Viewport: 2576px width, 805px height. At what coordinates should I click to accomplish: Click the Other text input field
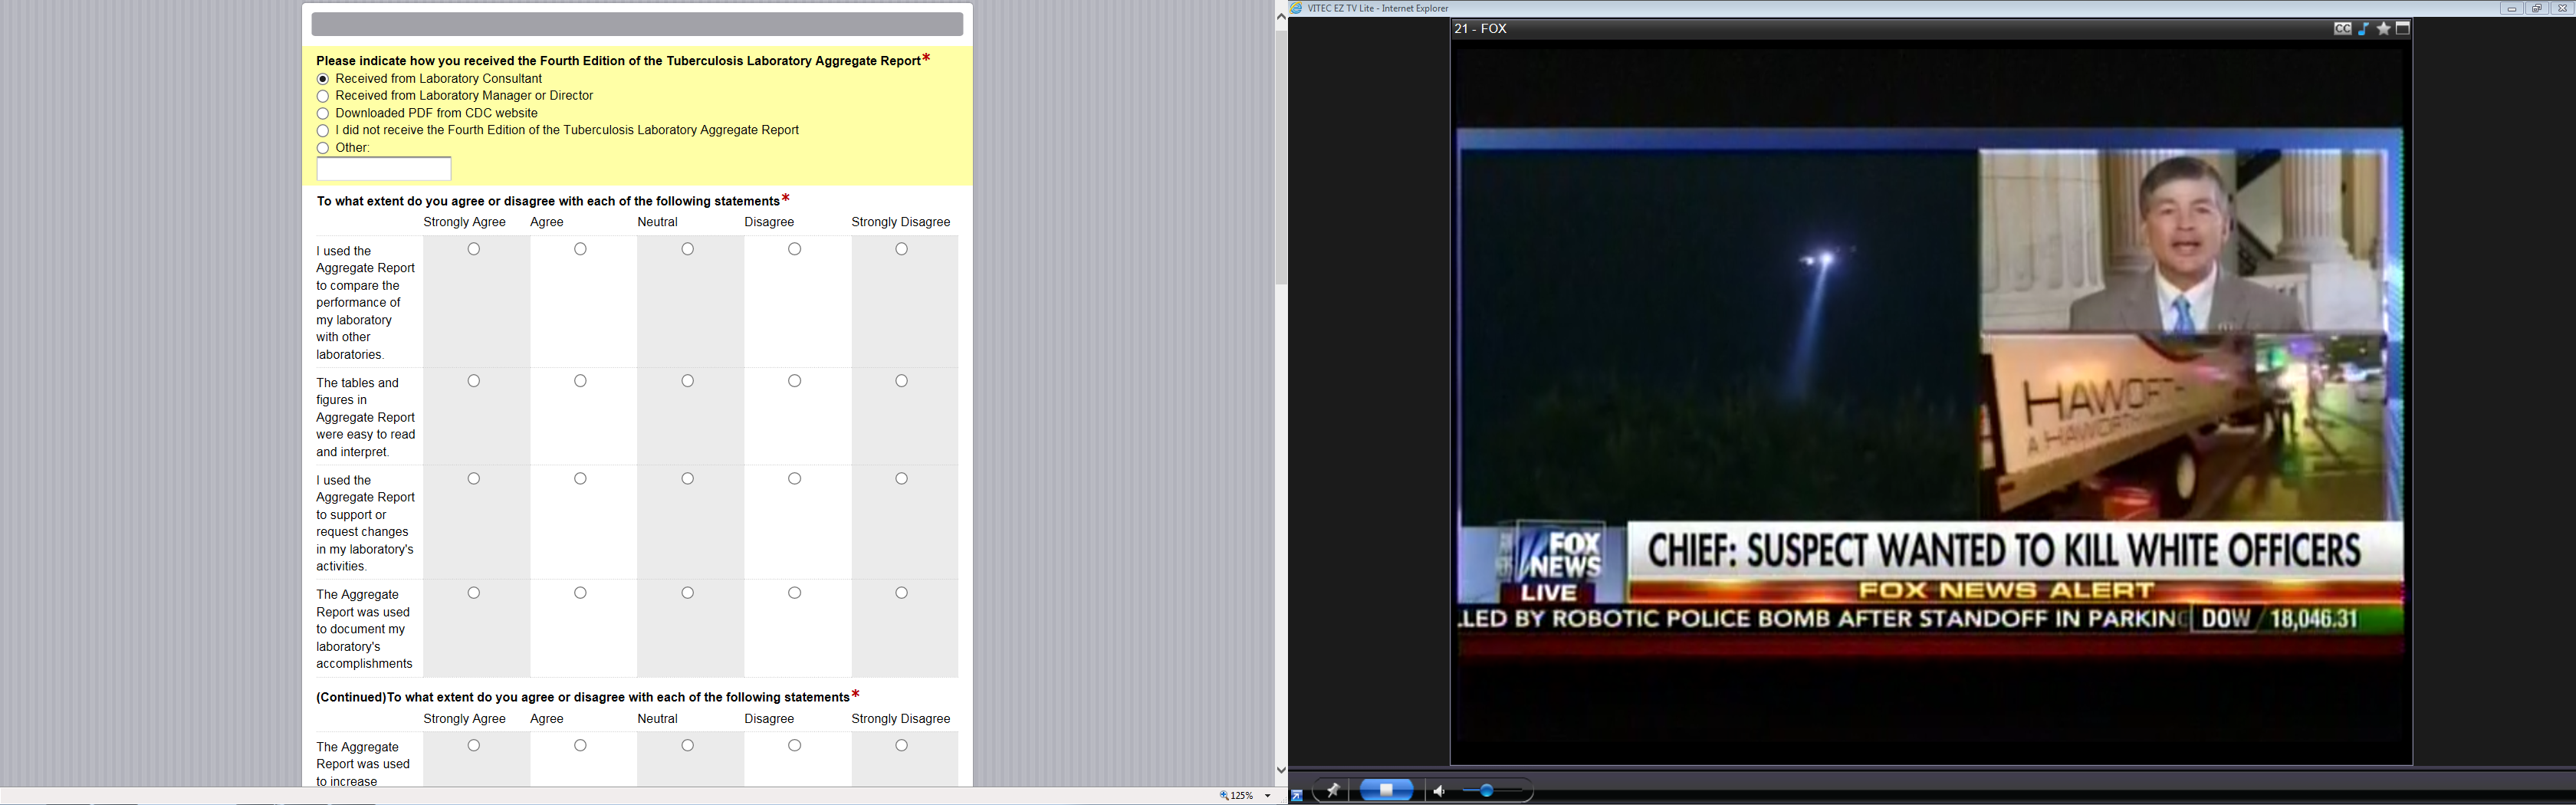click(x=384, y=169)
